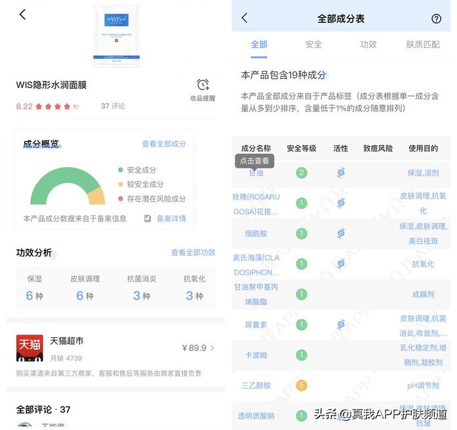Screen dimensions: 457x430
Task: Tap the 活性 column header
Action: point(341,149)
